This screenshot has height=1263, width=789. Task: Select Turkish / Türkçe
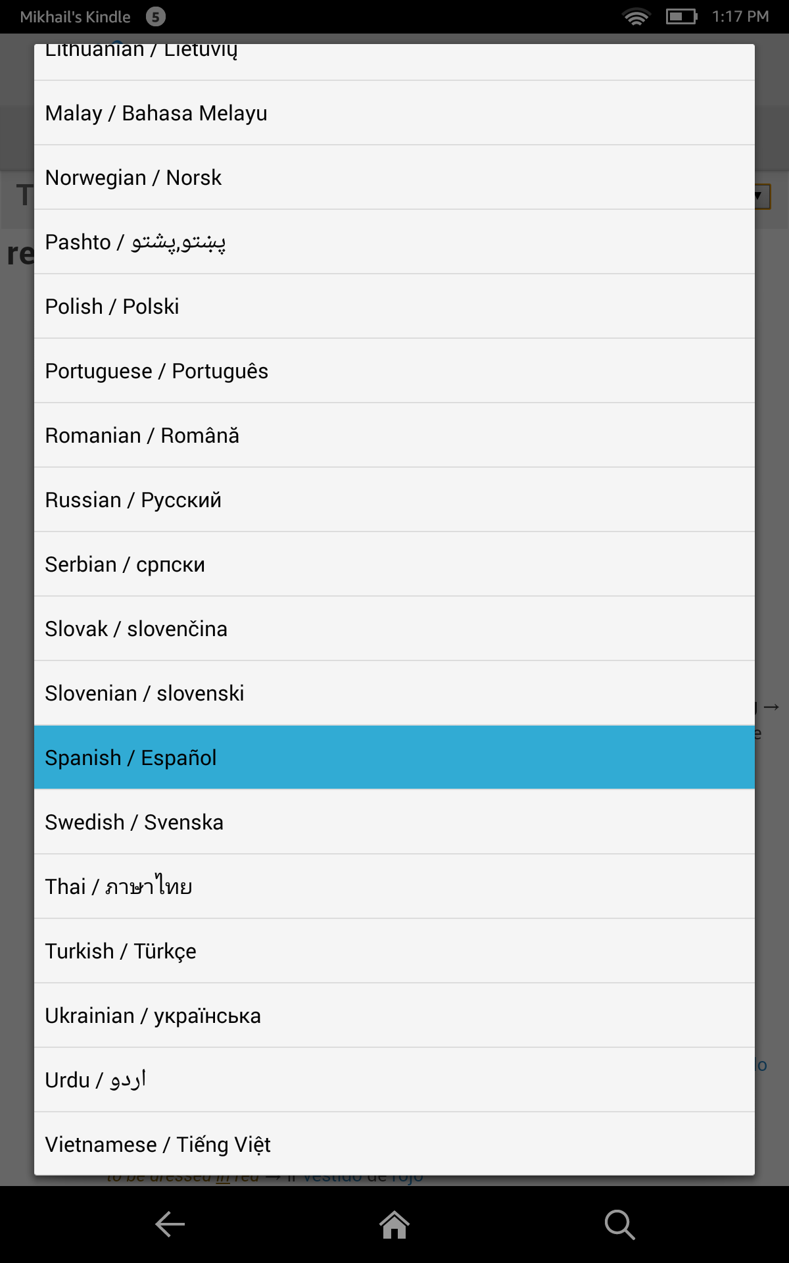pyautogui.click(x=394, y=951)
